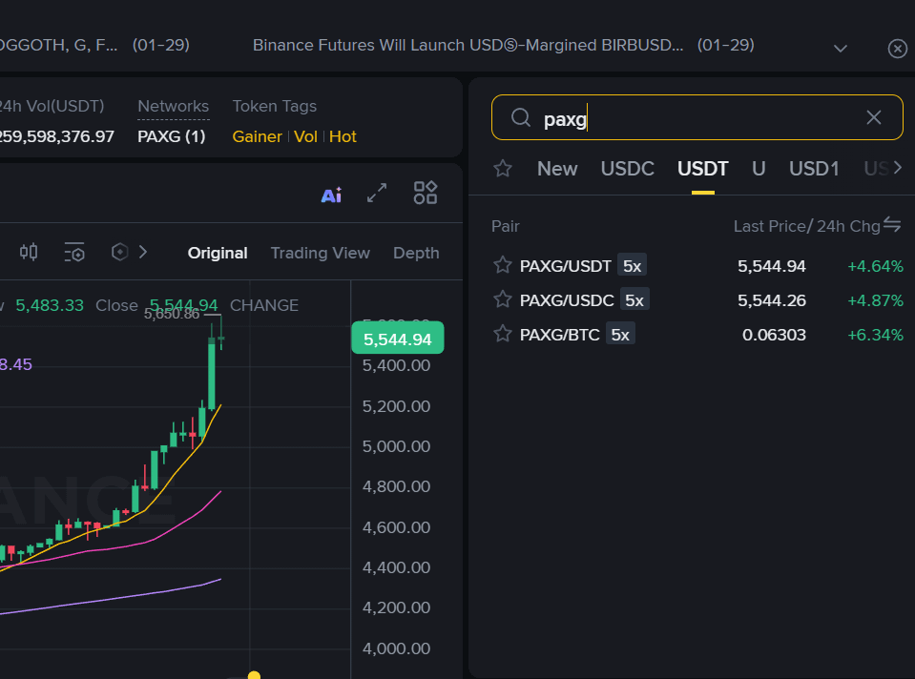Viewport: 915px width, 679px height.
Task: Open the chart layout grid icon
Action: 426,194
